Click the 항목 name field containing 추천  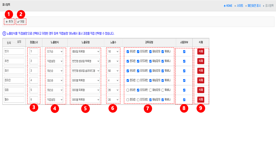coord(14,61)
